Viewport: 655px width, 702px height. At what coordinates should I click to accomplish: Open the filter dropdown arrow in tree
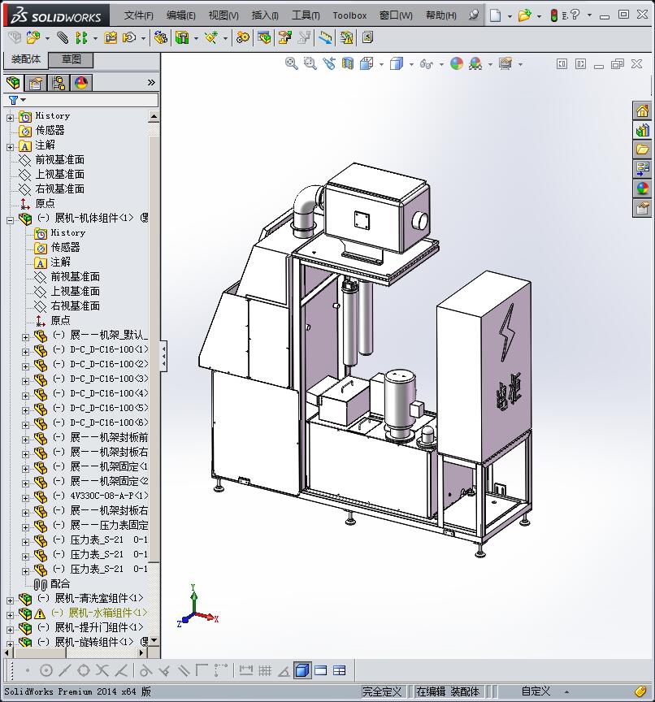coord(24,100)
